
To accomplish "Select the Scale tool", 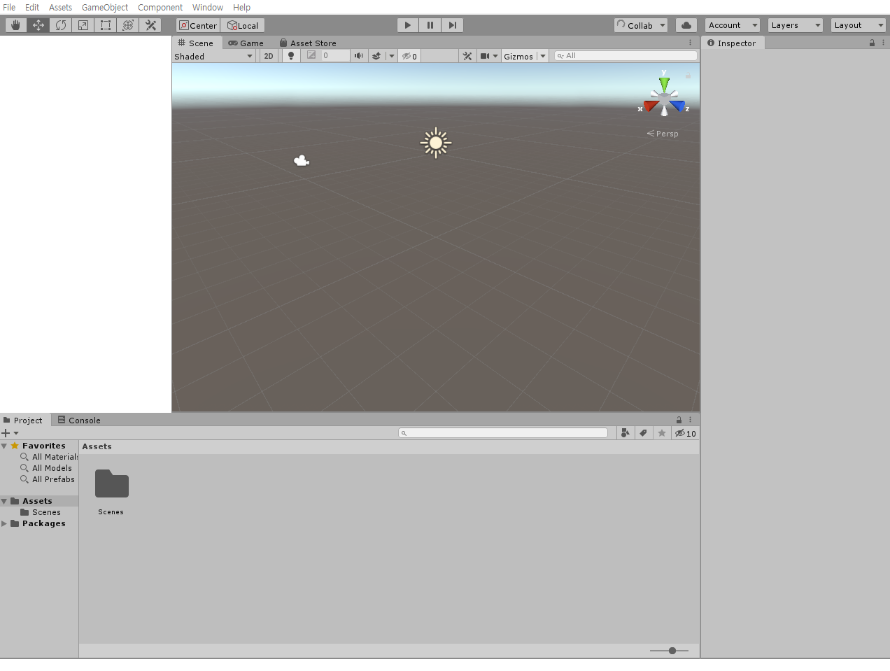I will point(83,25).
